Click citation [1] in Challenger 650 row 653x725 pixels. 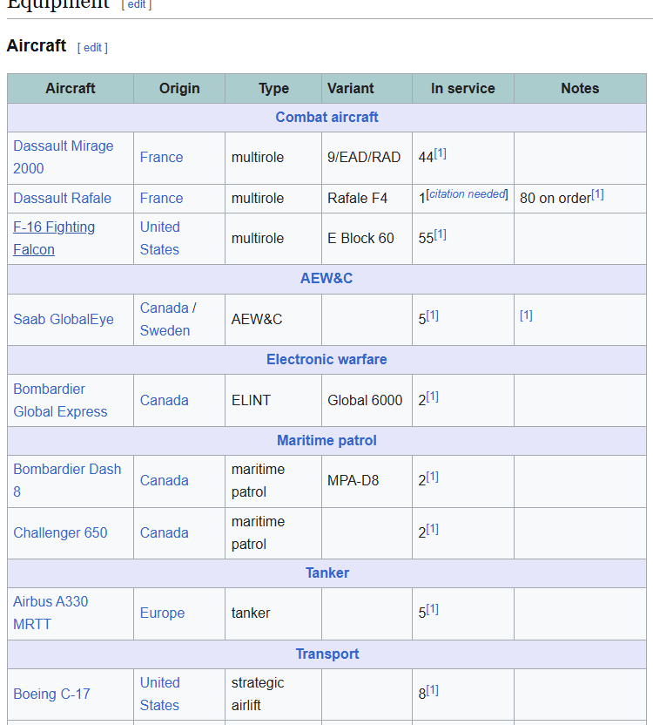point(432,529)
